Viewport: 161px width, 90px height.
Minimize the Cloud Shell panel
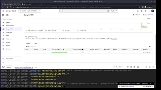tap(146, 67)
